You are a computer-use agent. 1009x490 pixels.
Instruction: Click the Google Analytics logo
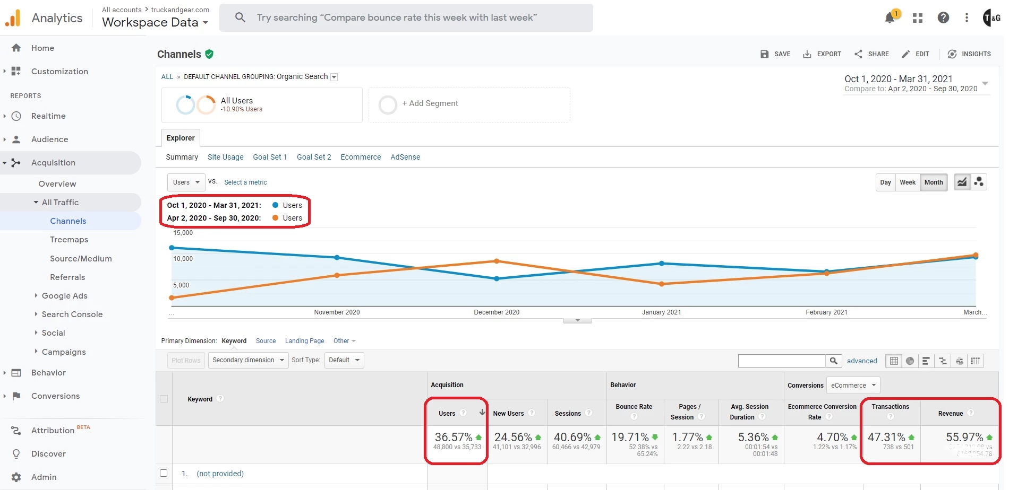point(12,18)
